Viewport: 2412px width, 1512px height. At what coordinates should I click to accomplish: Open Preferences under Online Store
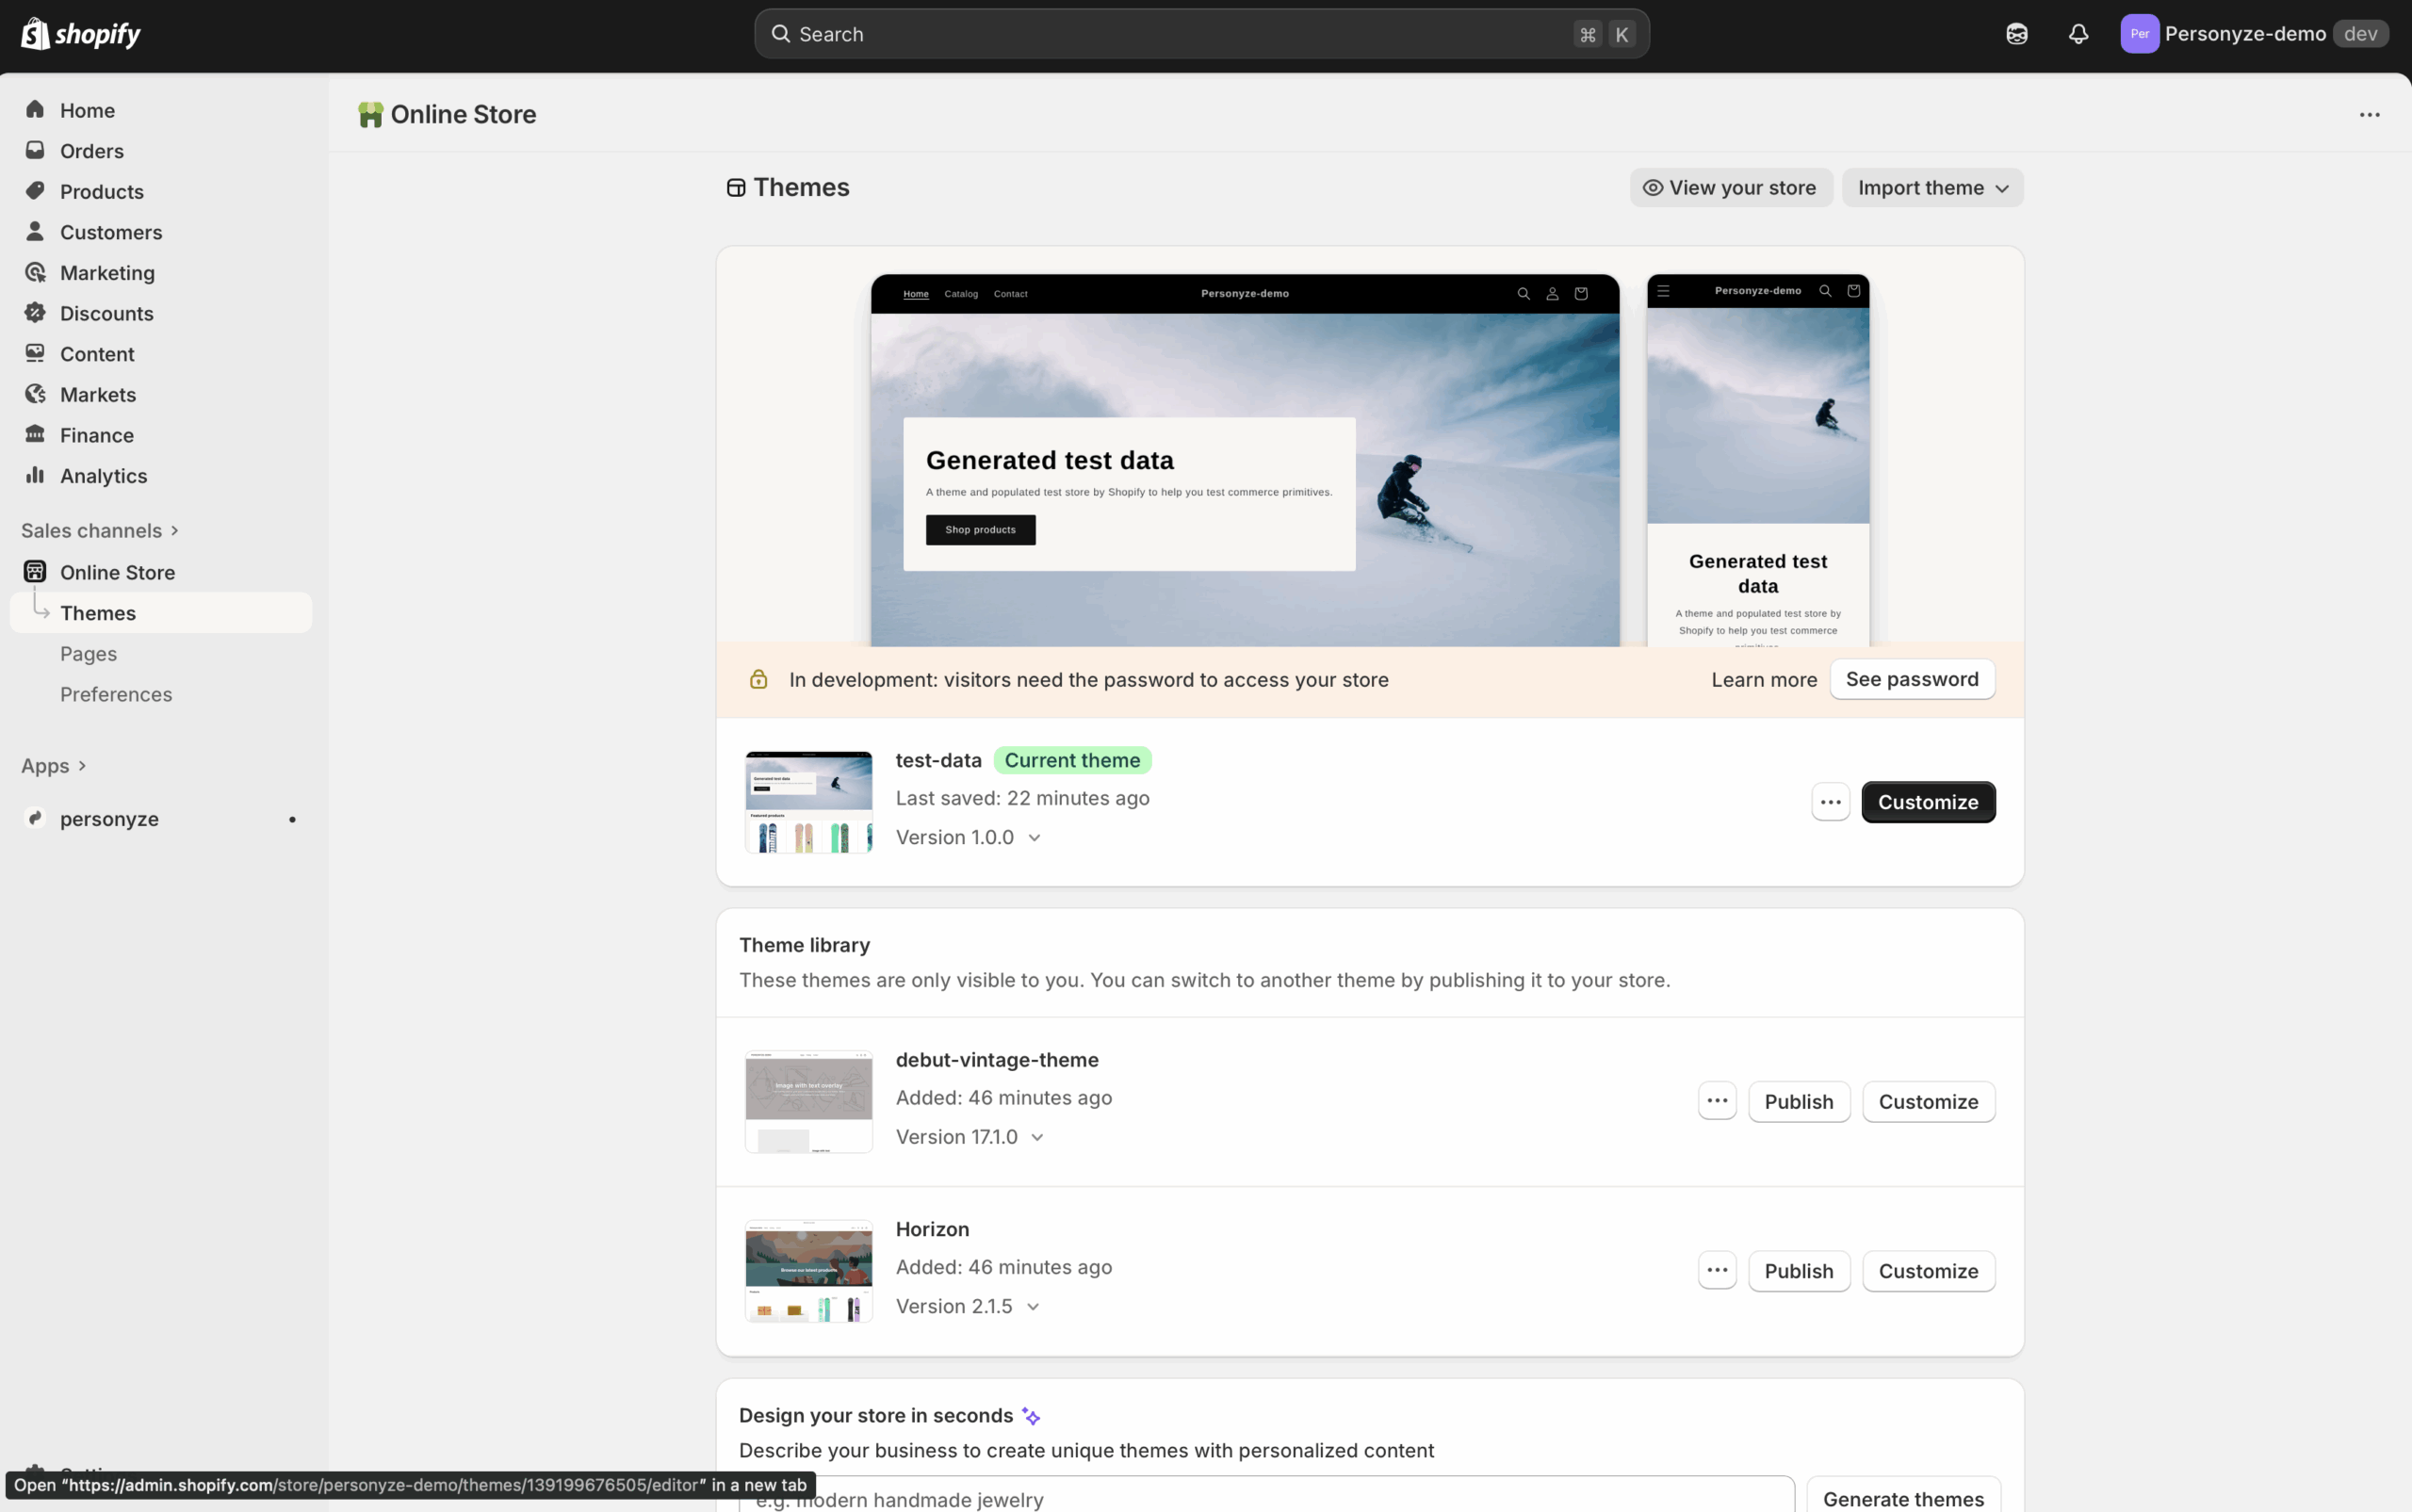[x=116, y=694]
